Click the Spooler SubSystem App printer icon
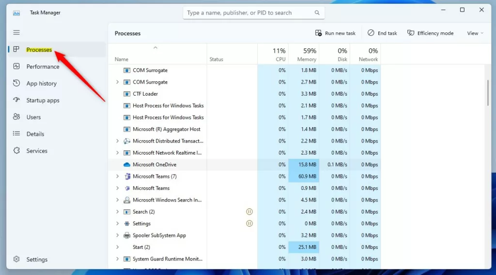 pos(127,235)
